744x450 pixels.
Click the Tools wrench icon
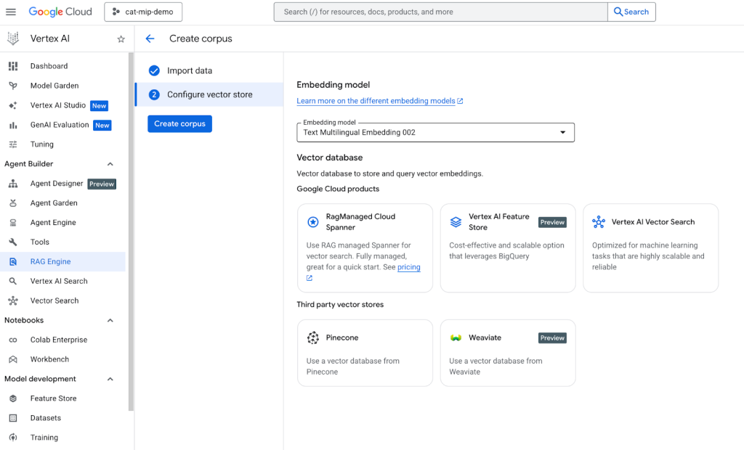pyautogui.click(x=13, y=242)
